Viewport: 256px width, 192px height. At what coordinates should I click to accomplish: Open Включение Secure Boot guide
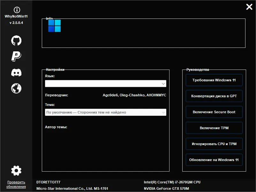[x=214, y=112]
